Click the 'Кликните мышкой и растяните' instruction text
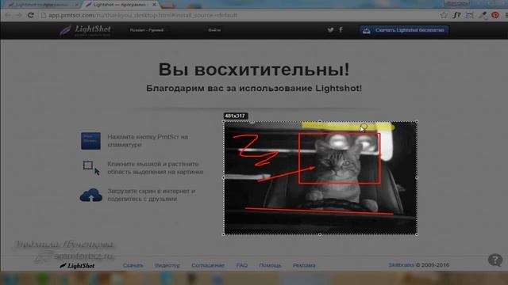Screen dimensions: 508x285 [156, 168]
